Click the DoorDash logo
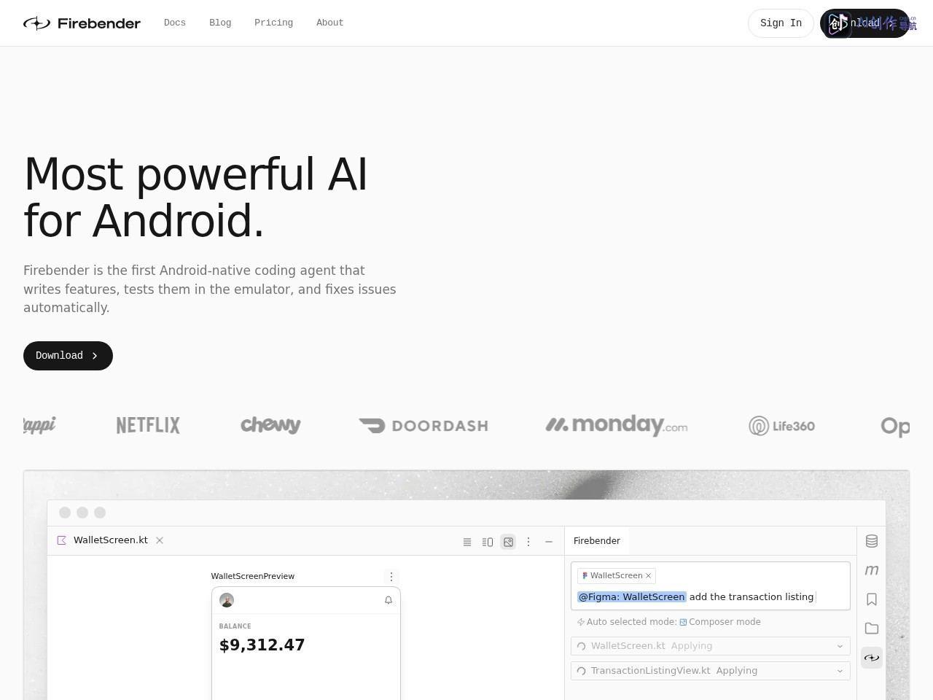 point(423,426)
